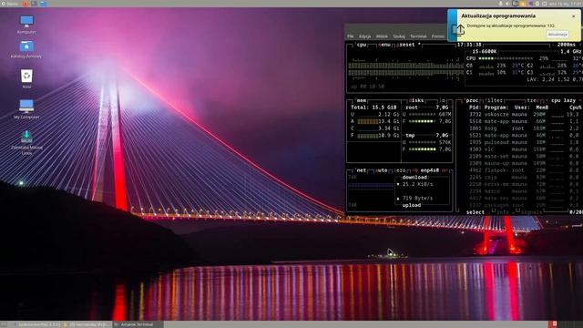Click signals at bottom of proc box
This screenshot has height=328, width=583.
click(531, 212)
